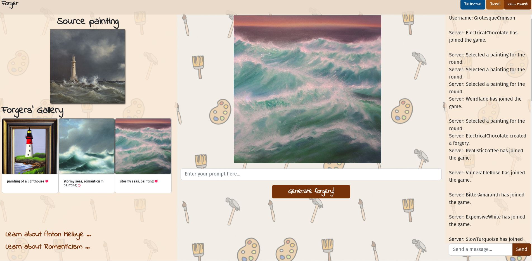Click Generate forgery! button
Screen dimensions: 532x261
pos(311,192)
